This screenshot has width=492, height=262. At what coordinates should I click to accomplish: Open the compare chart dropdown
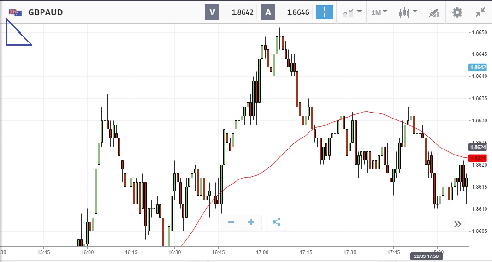pyautogui.click(x=352, y=12)
